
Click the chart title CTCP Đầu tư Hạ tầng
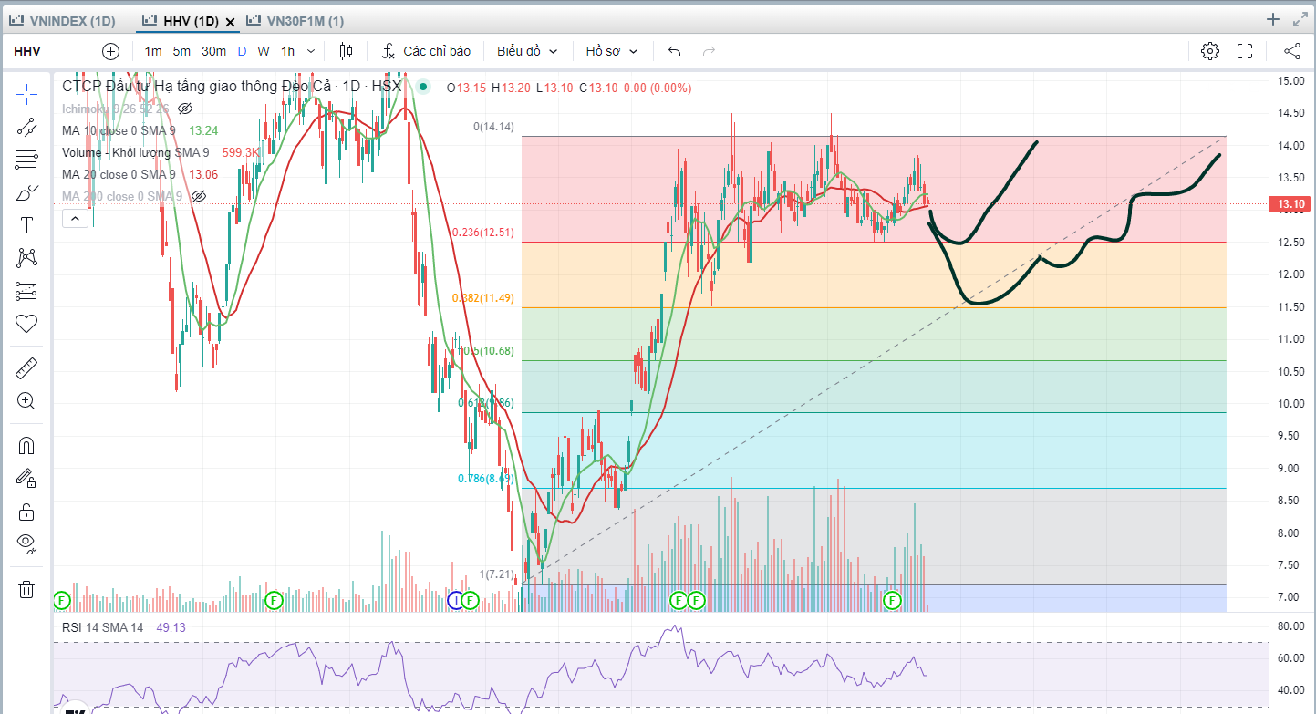[x=232, y=87]
